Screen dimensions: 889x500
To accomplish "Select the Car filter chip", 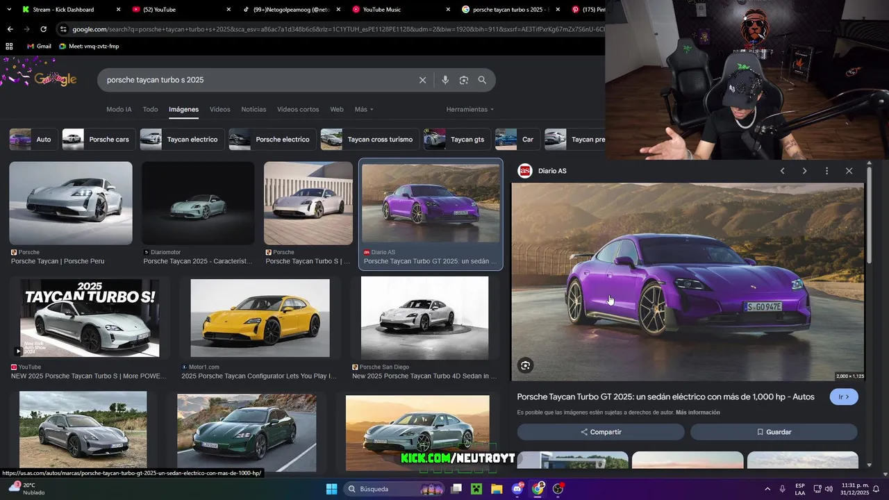I will 517,139.
